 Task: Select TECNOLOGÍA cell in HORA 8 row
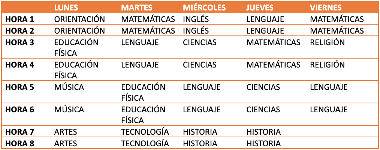(145, 143)
